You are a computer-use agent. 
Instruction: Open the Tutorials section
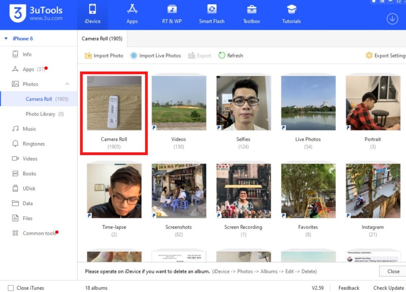[x=291, y=15]
